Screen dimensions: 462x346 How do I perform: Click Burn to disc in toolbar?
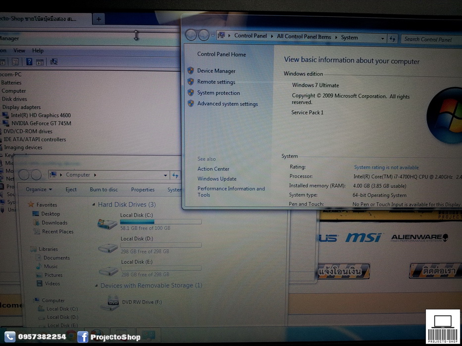pos(103,189)
